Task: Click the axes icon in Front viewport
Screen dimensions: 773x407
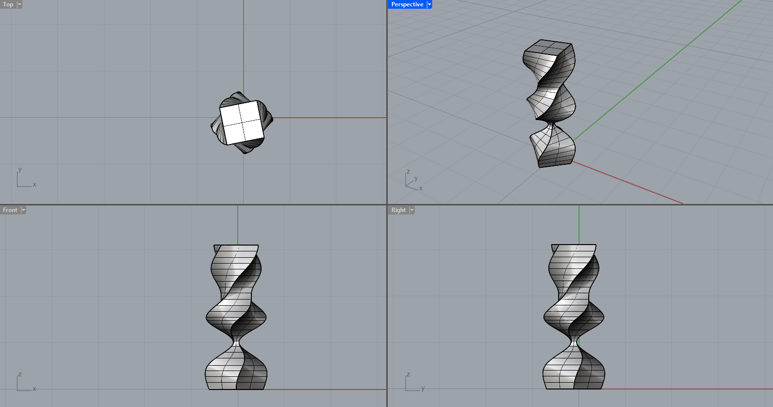Action: coord(26,382)
